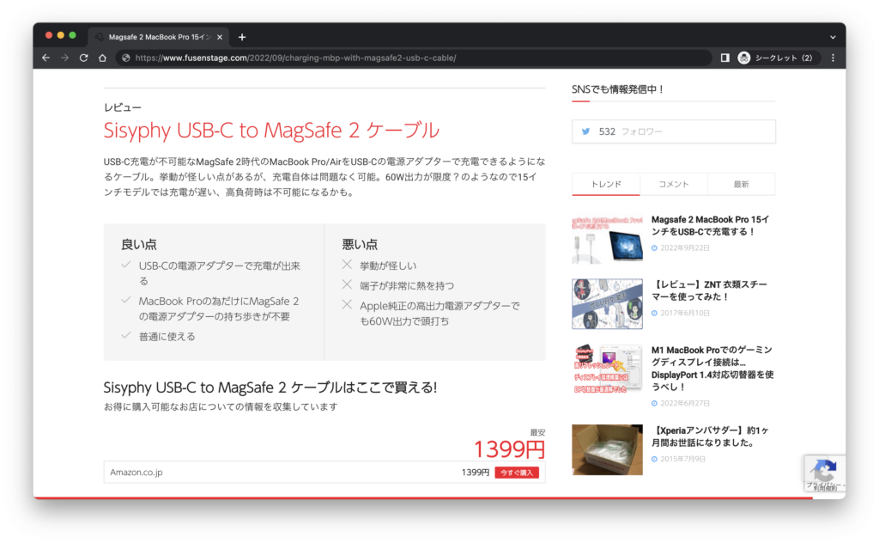This screenshot has width=879, height=543.
Task: Open the Chrome three-dot menu
Action: click(833, 58)
